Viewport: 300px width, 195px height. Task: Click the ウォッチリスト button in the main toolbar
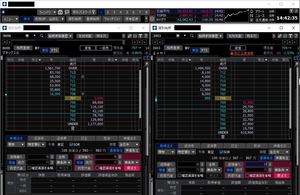click(112, 19)
